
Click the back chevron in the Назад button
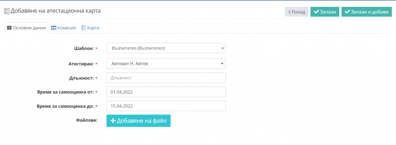click(x=289, y=12)
